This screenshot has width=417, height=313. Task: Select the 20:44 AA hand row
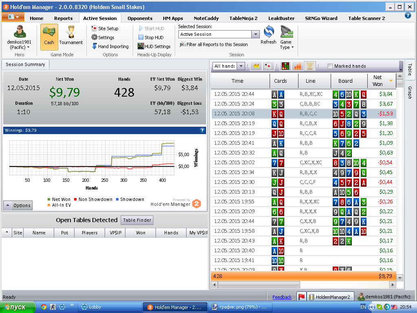[x=304, y=94]
